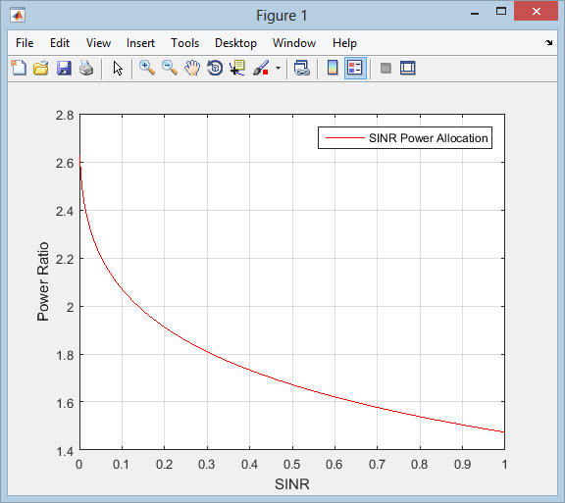
Task: Choose the Rotate 3D tool
Action: [215, 68]
